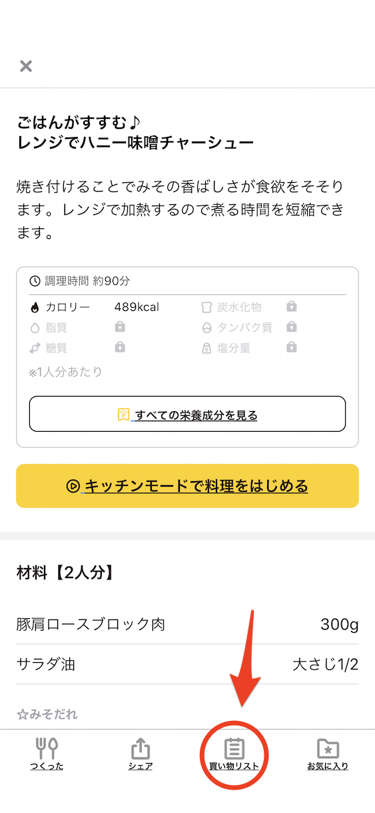
Task: Start キッチンモードで料理をはじめる button
Action: point(187,486)
